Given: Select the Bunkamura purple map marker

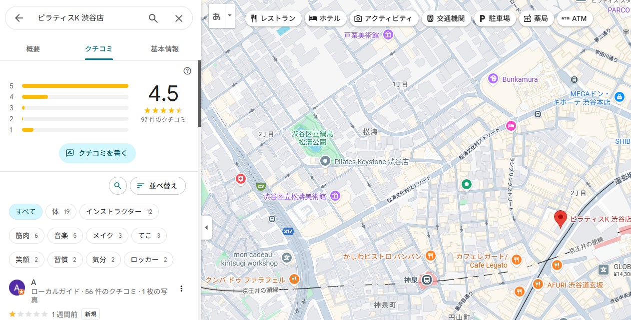Looking at the screenshot, I should click(493, 79).
